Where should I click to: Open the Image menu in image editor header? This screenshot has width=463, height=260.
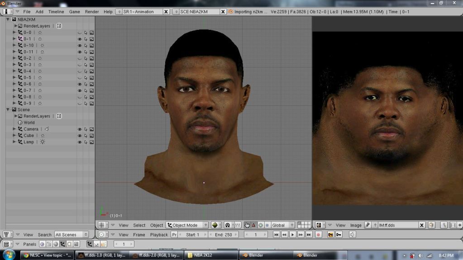point(356,225)
